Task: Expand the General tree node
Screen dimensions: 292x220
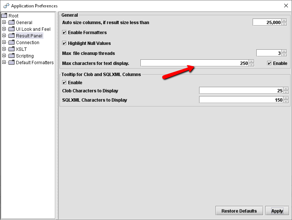Action: [4, 22]
